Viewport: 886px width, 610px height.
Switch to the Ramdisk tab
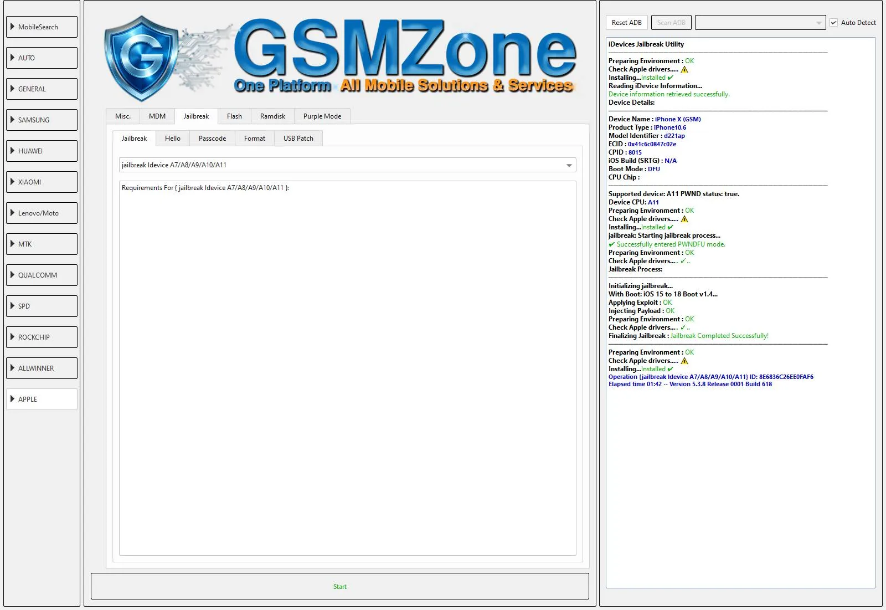pos(272,116)
